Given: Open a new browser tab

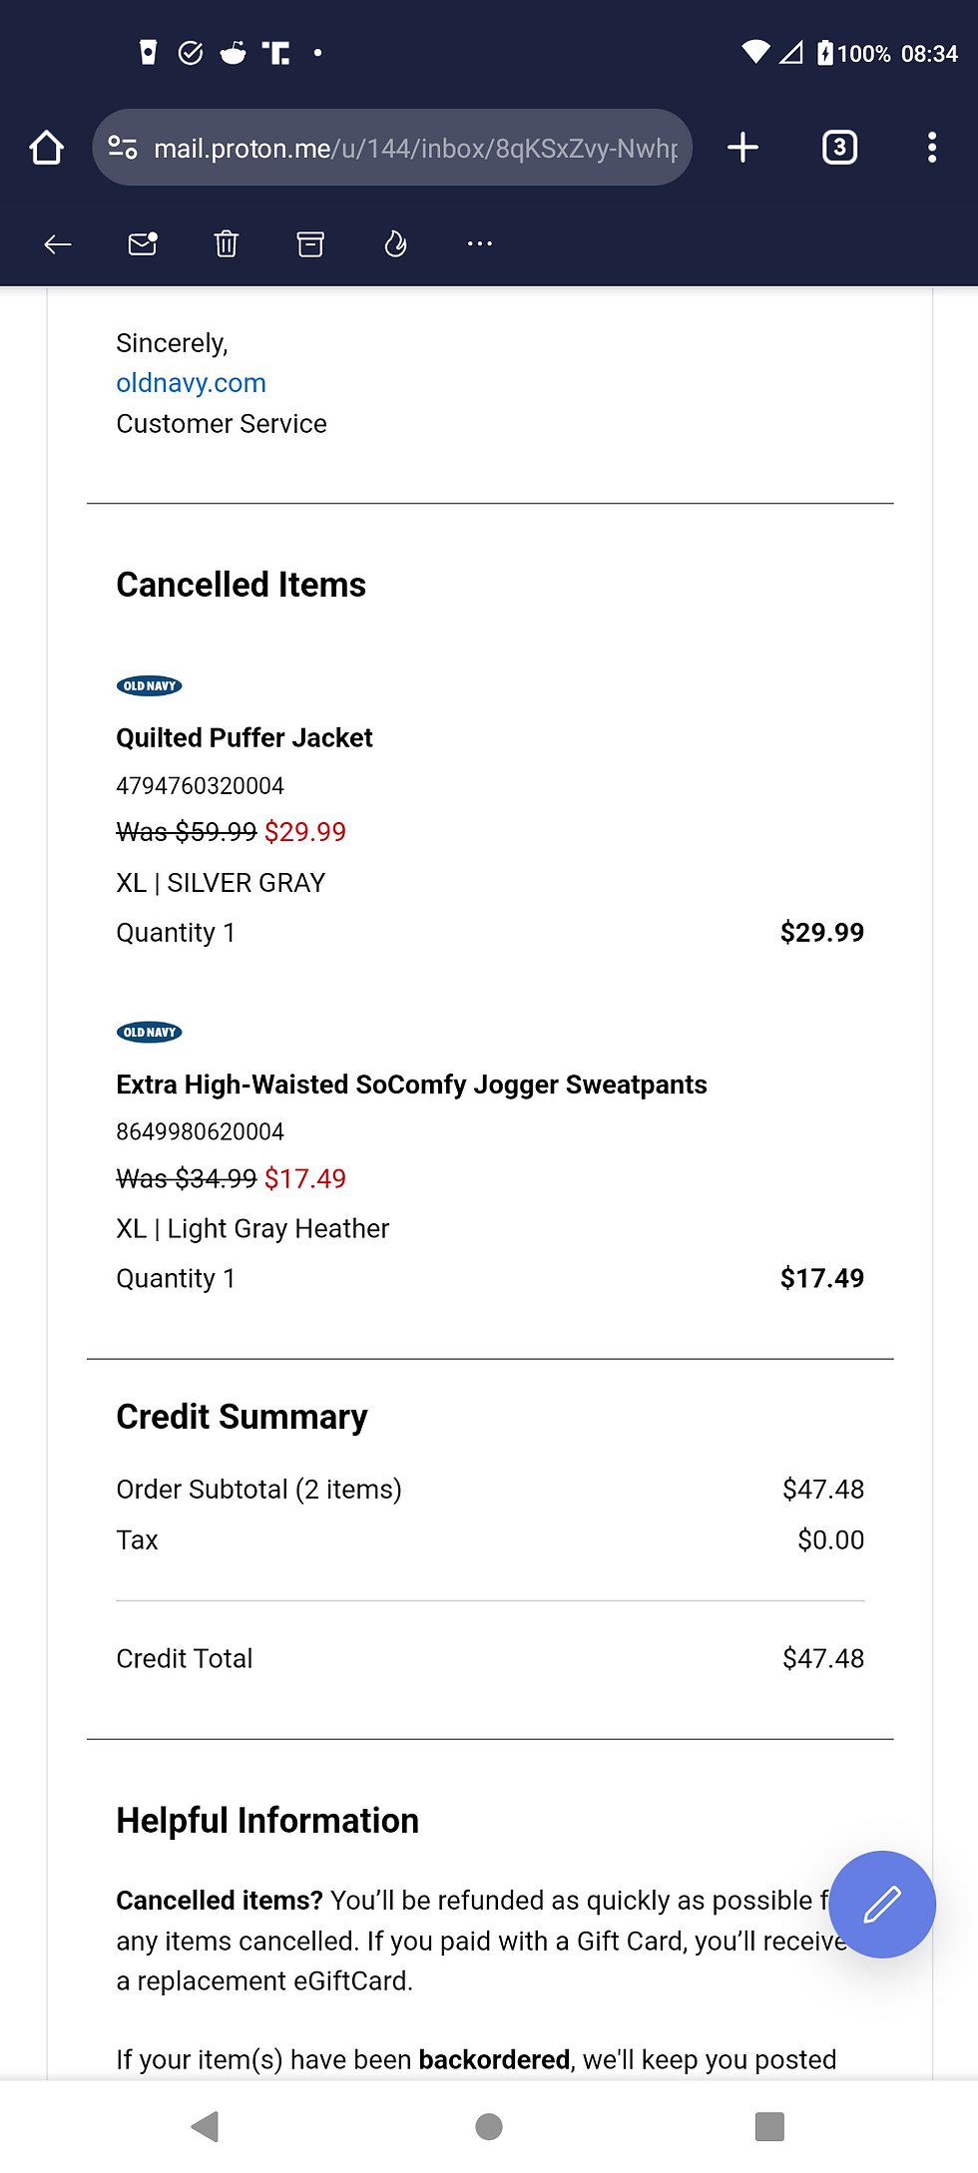Looking at the screenshot, I should click(x=742, y=148).
